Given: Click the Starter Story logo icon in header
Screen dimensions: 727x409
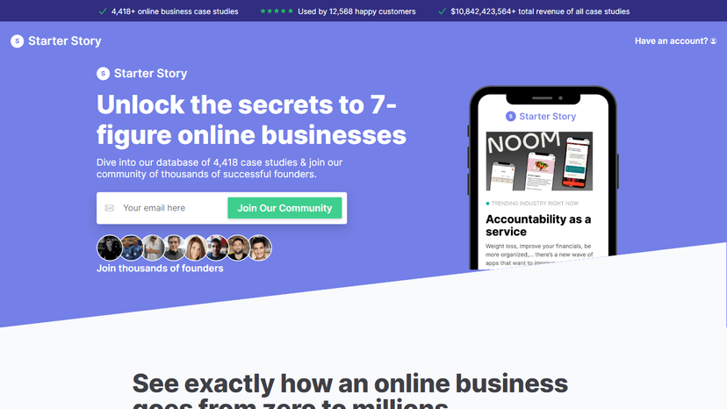Looking at the screenshot, I should click(x=18, y=41).
